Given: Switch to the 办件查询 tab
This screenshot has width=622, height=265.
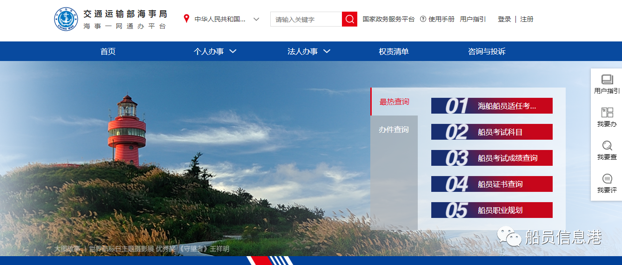Looking at the screenshot, I should coord(394,129).
